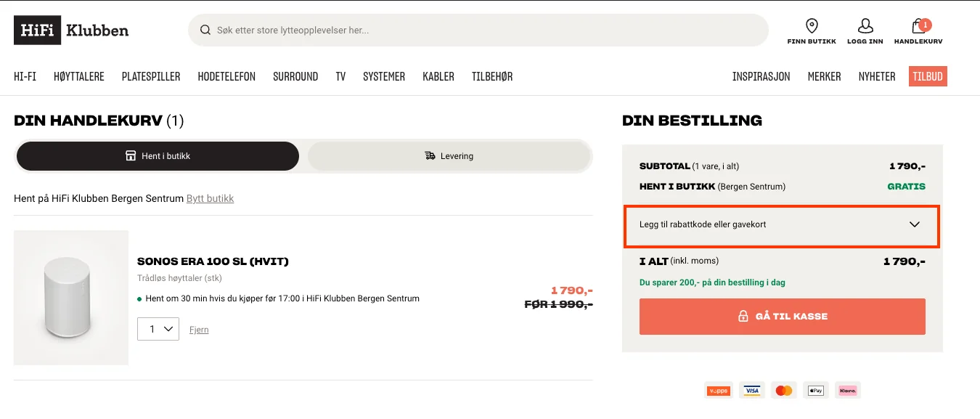Open the TV menu
980x419 pixels.
340,76
